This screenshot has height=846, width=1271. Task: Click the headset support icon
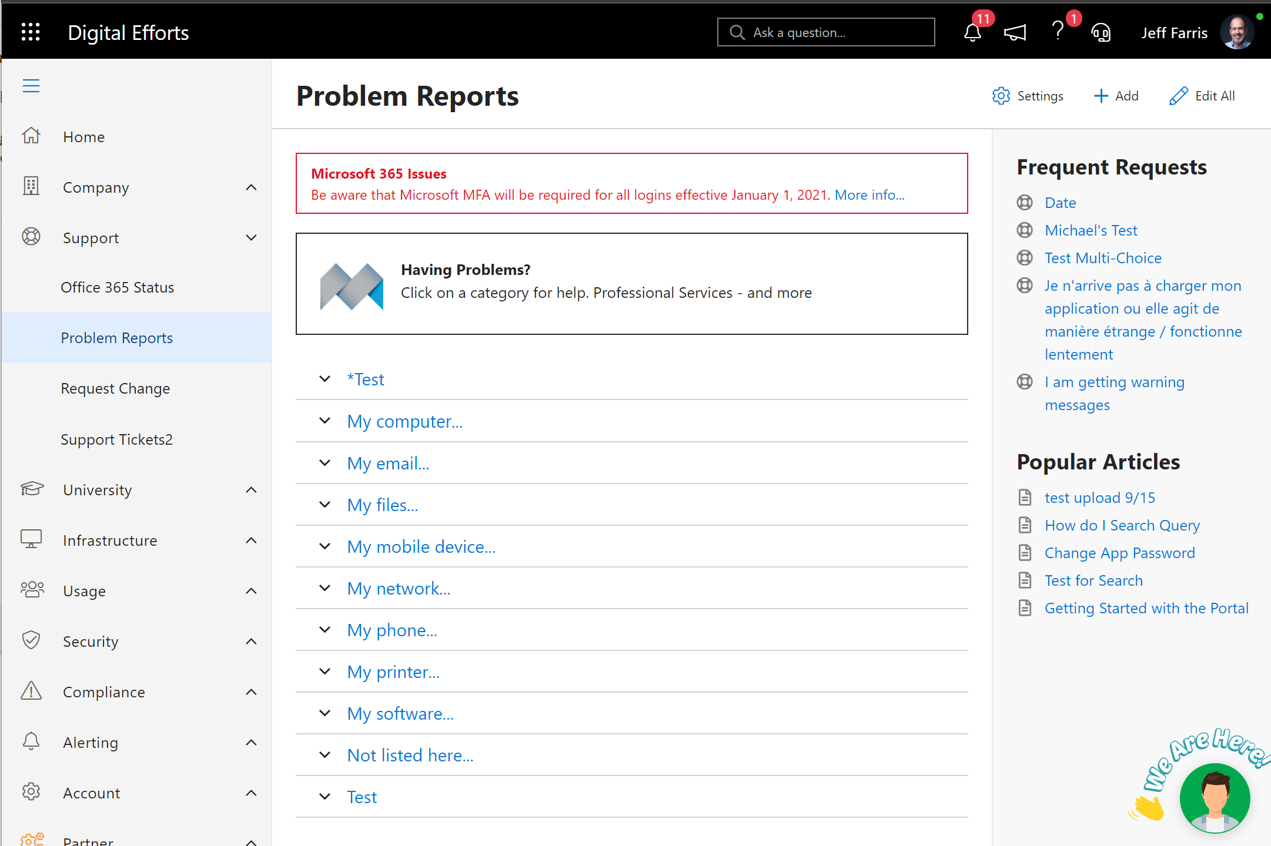click(1101, 32)
